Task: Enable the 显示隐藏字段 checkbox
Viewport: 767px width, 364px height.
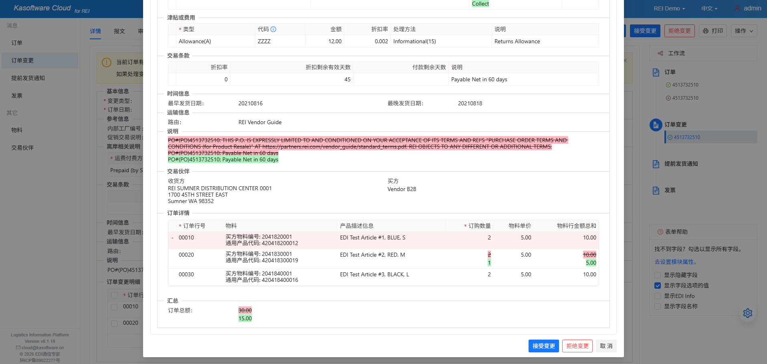Action: pos(658,275)
